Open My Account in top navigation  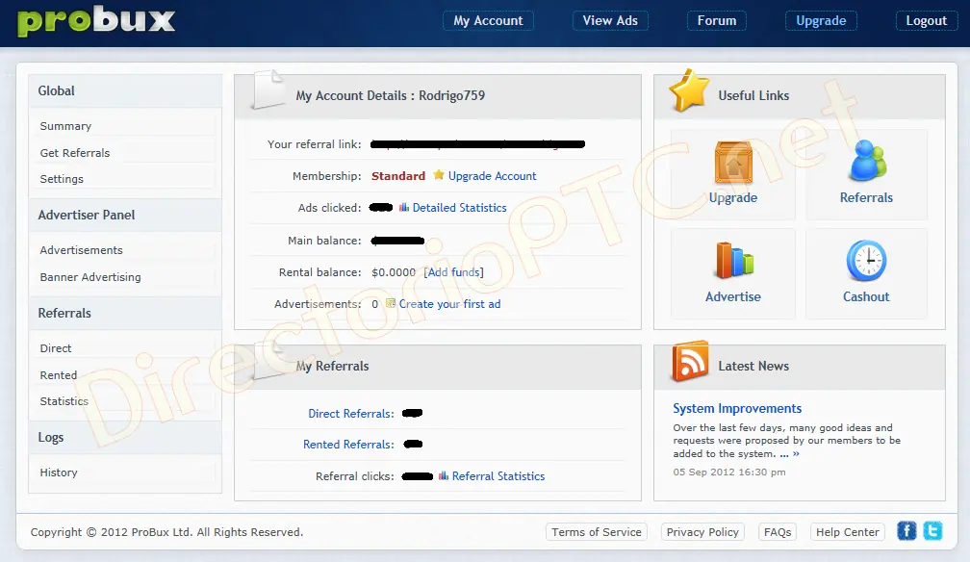[x=488, y=20]
